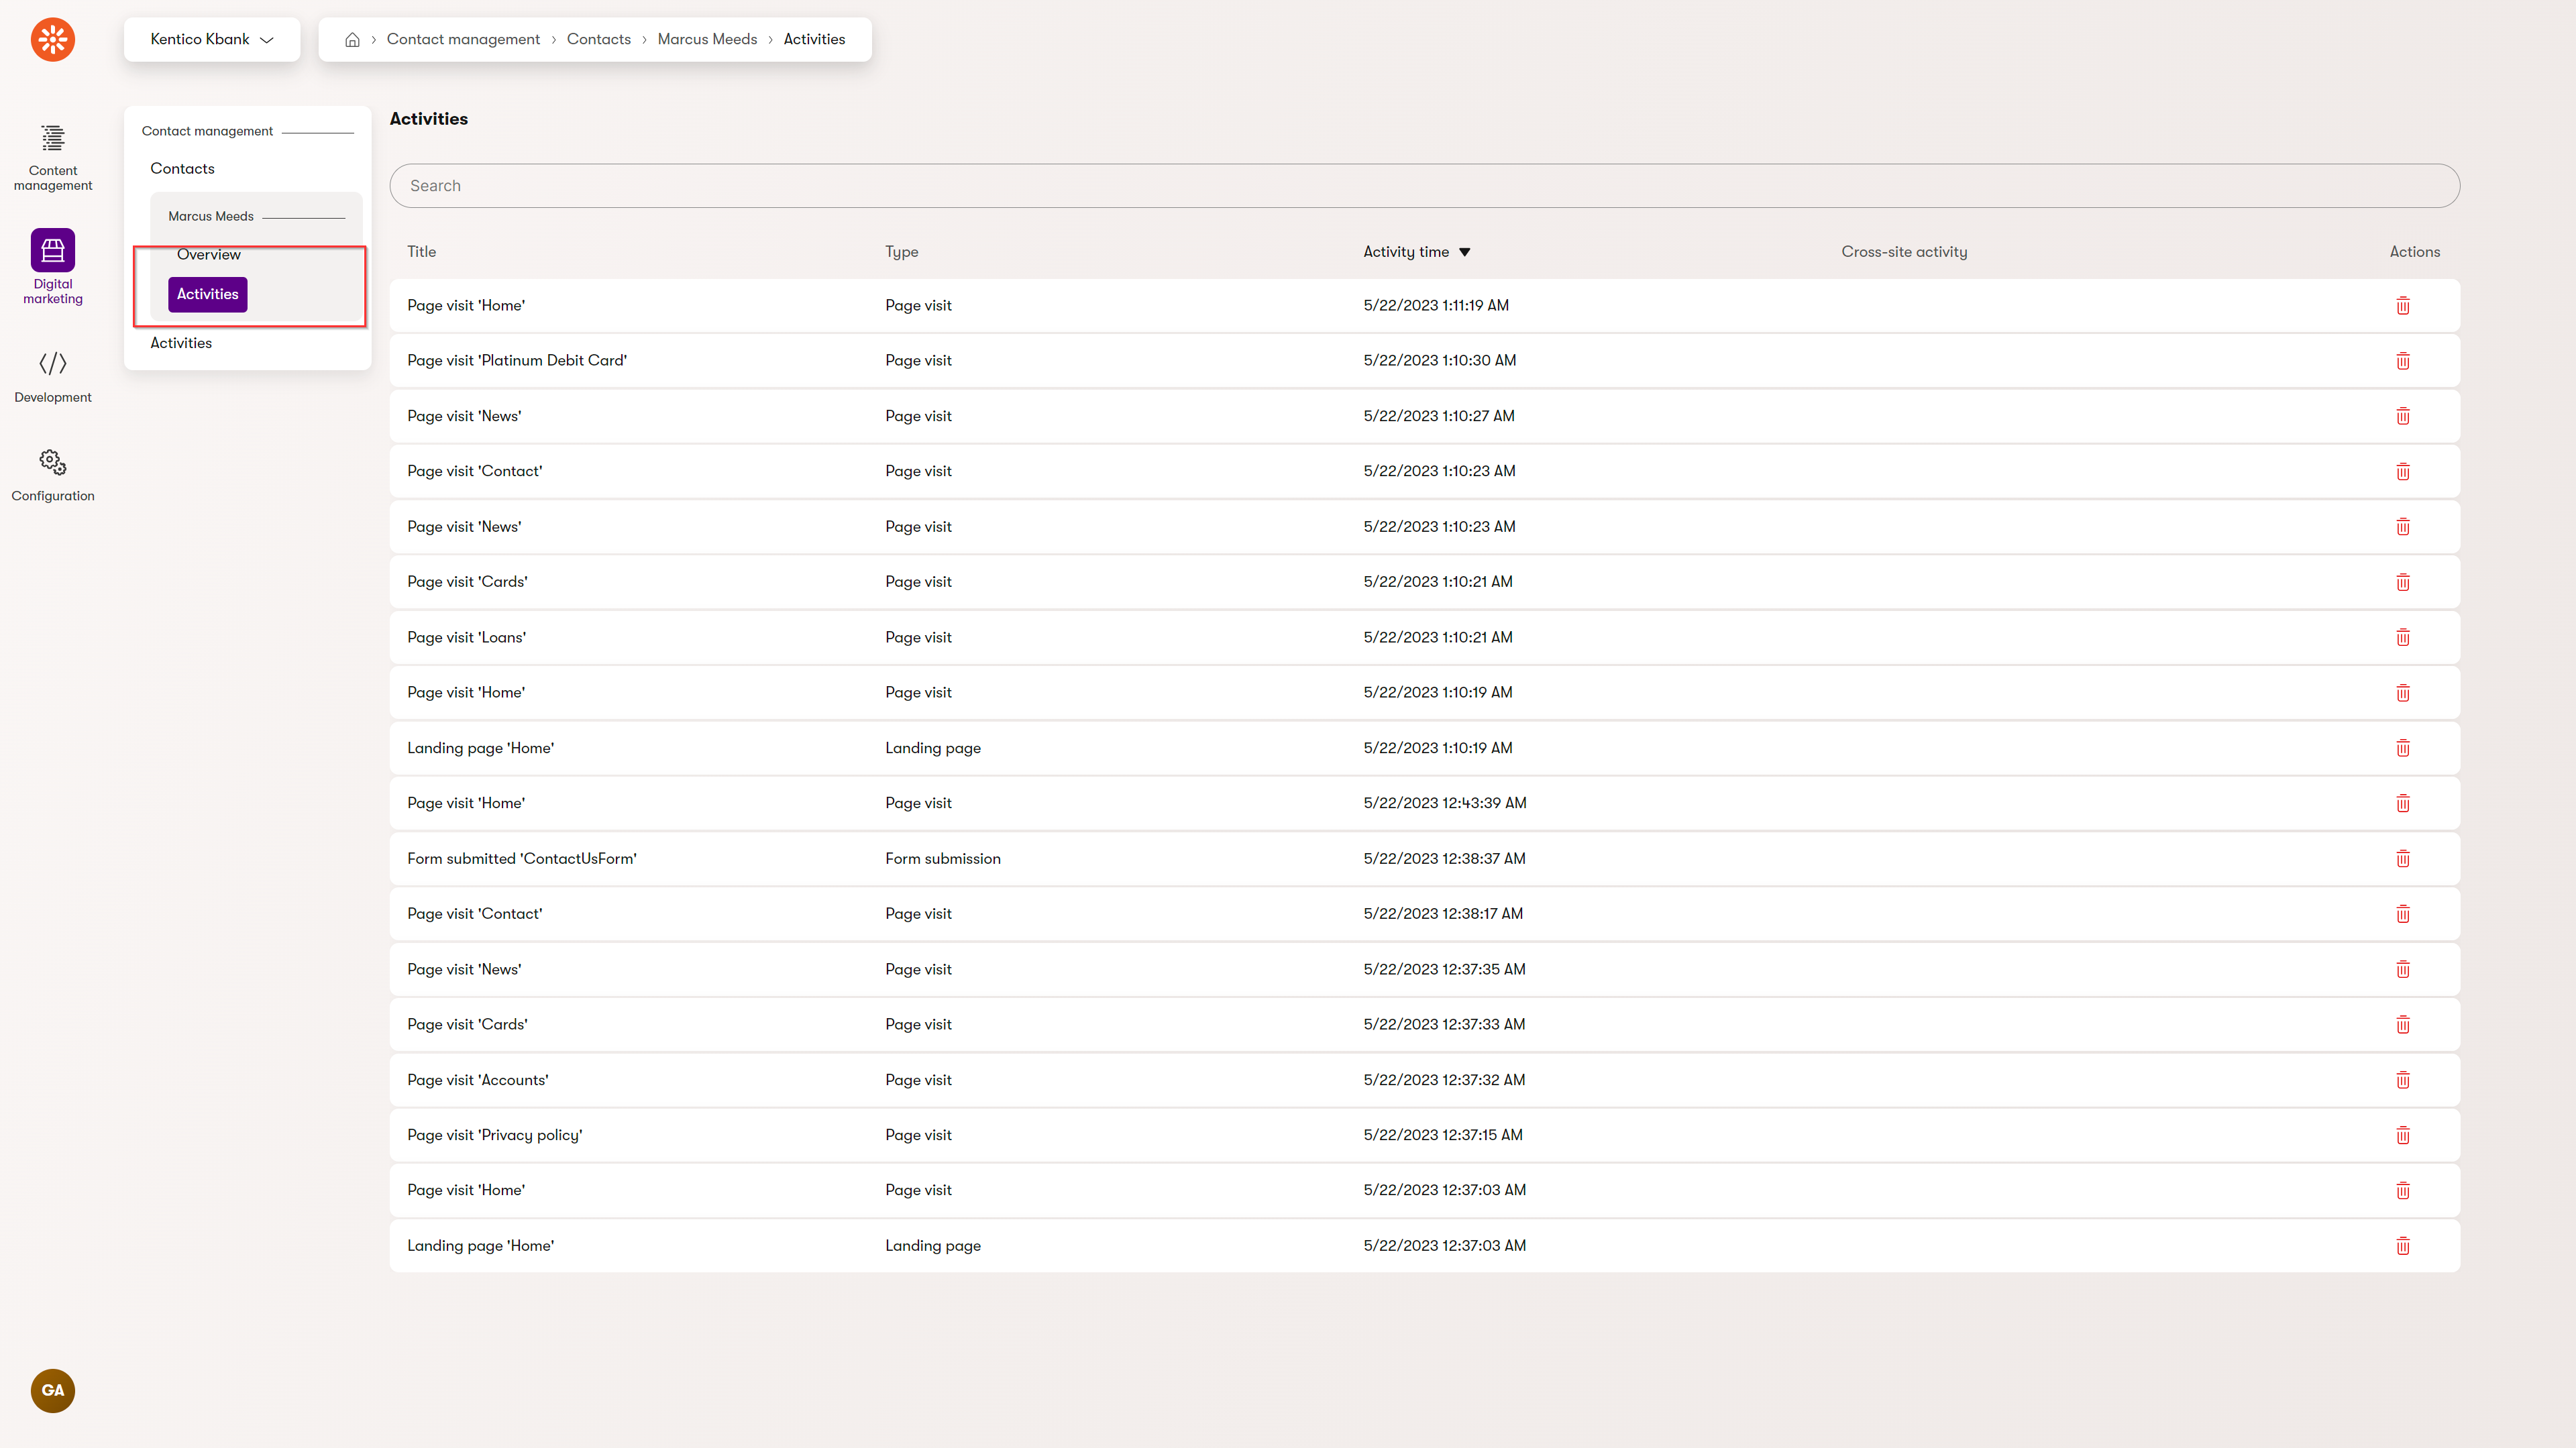Click the user avatar icon bottom-left
Screen dimensions: 2576x1448
click(x=53, y=1392)
